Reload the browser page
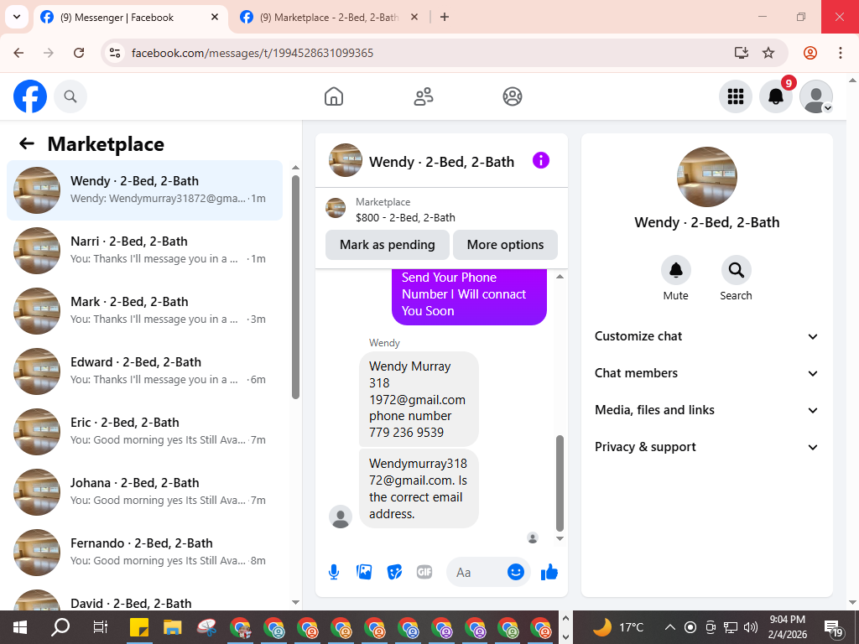Screen dimensions: 859x644 pos(79,53)
